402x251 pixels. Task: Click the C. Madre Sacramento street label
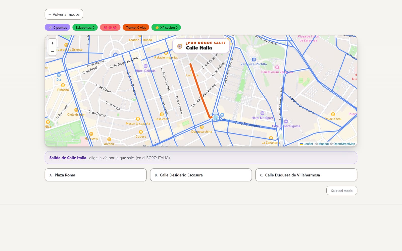[301, 105]
